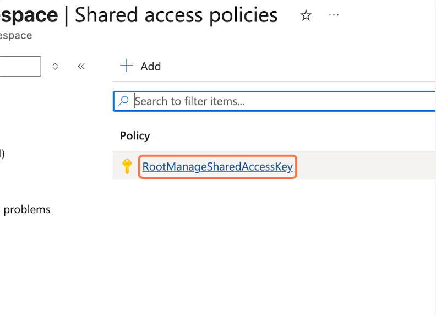Click the plus icon beside Add
This screenshot has height=316, width=436.
tap(127, 66)
